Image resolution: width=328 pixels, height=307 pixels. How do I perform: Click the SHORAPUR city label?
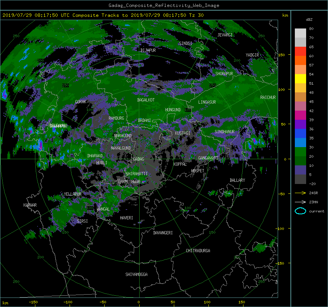pyautogui.click(x=224, y=74)
